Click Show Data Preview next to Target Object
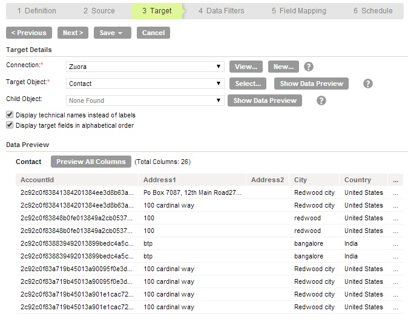This screenshot has height=325, width=408. click(x=311, y=84)
